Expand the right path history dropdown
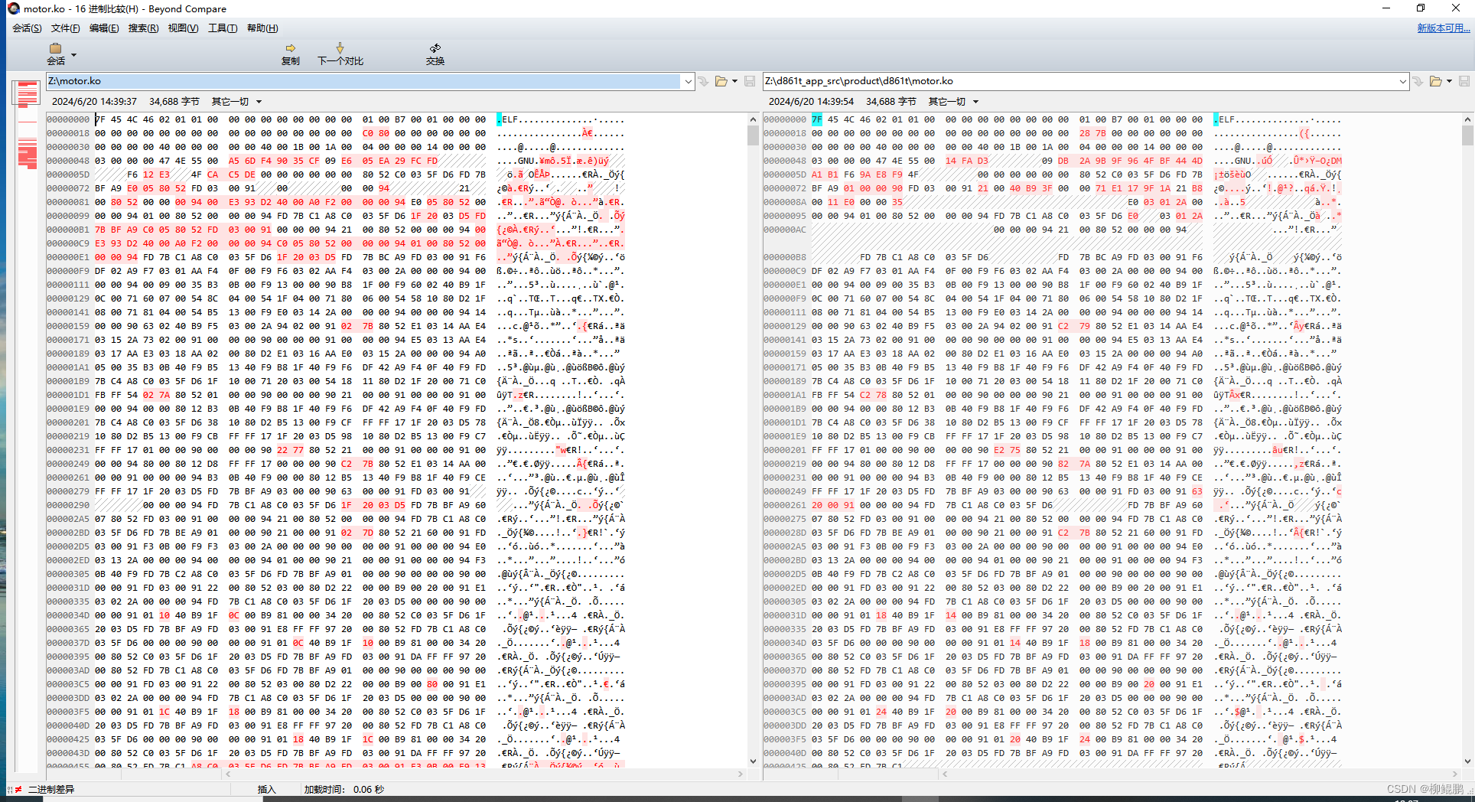The width and height of the screenshot is (1475, 802). [x=1403, y=81]
